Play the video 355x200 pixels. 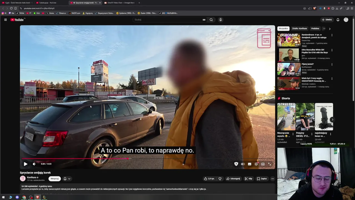tap(26, 164)
